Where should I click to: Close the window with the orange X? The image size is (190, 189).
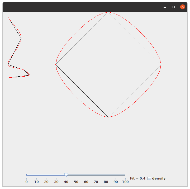pos(183,7)
